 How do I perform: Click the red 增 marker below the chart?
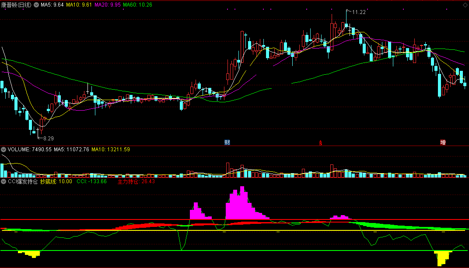pos(443,143)
